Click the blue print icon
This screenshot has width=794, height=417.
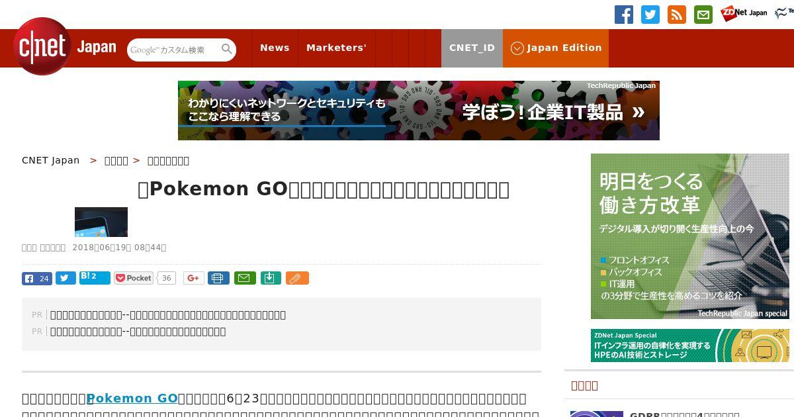(x=218, y=278)
